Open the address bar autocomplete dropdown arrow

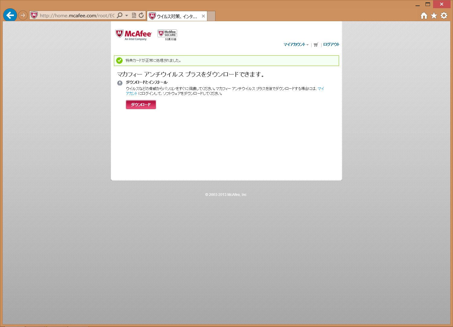[x=127, y=15]
